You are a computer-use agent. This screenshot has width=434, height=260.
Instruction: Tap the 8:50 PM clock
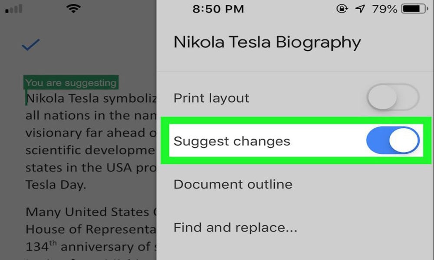(218, 9)
